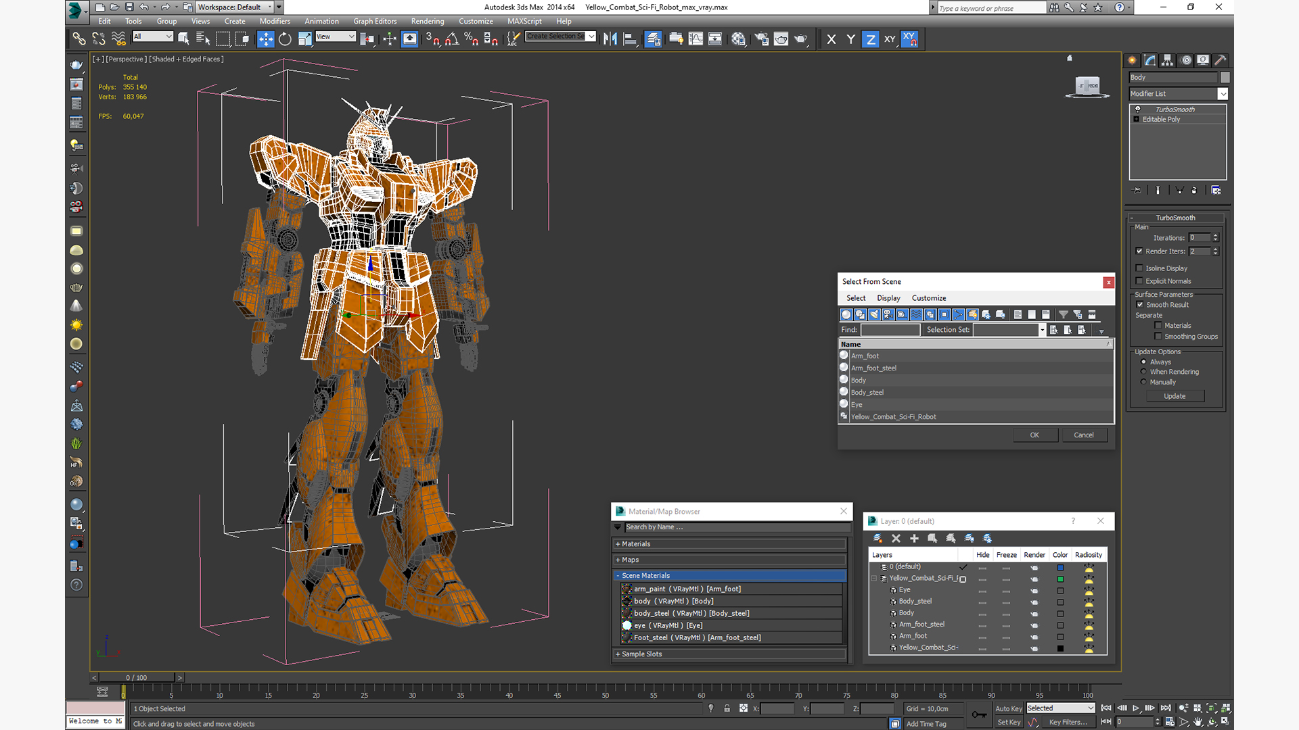Open Create Selection Set dropdown
The image size is (1299, 730).
coord(561,36)
